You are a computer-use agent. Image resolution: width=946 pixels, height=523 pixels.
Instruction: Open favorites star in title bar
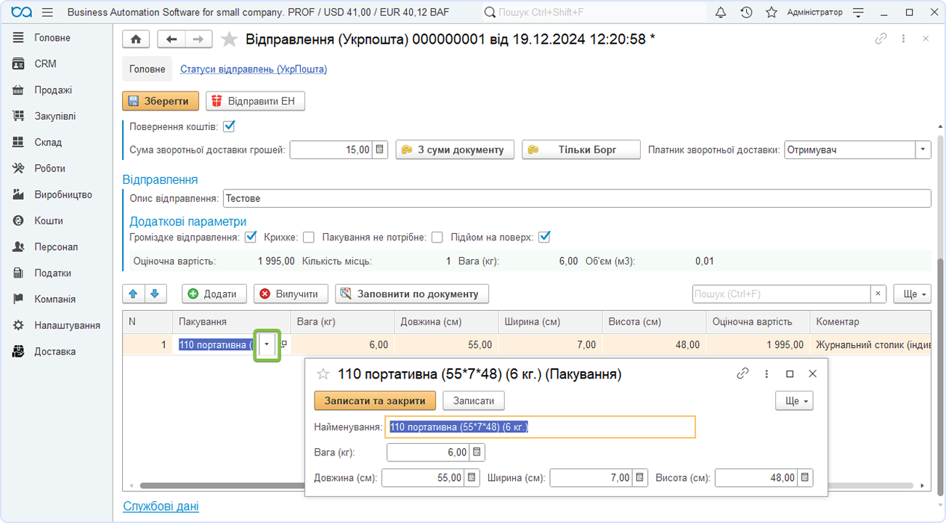point(772,12)
